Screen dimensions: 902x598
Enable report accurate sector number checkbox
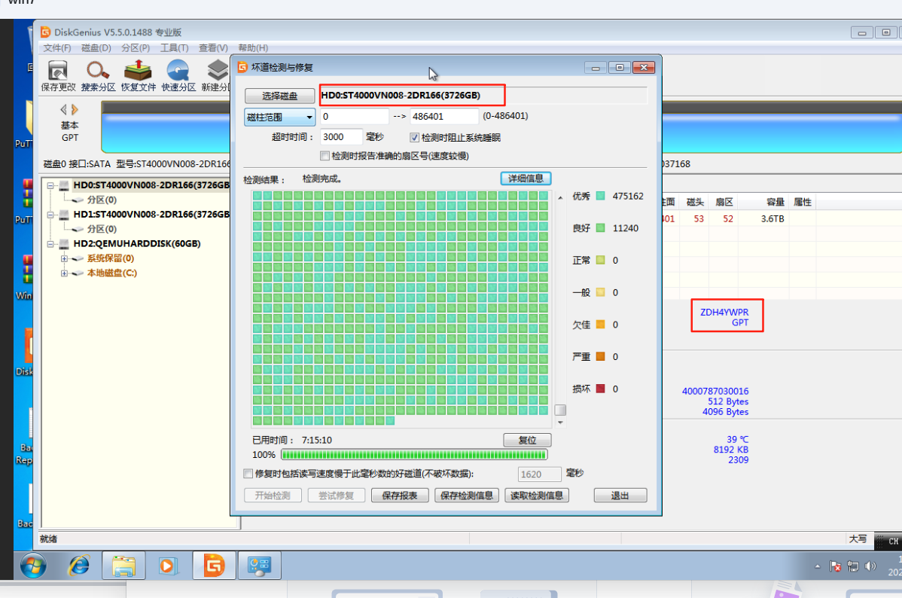tap(325, 156)
